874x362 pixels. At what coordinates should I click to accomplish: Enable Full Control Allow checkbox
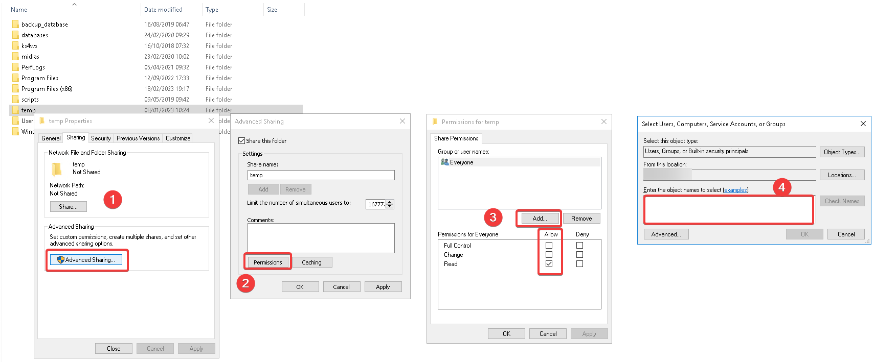[549, 246]
